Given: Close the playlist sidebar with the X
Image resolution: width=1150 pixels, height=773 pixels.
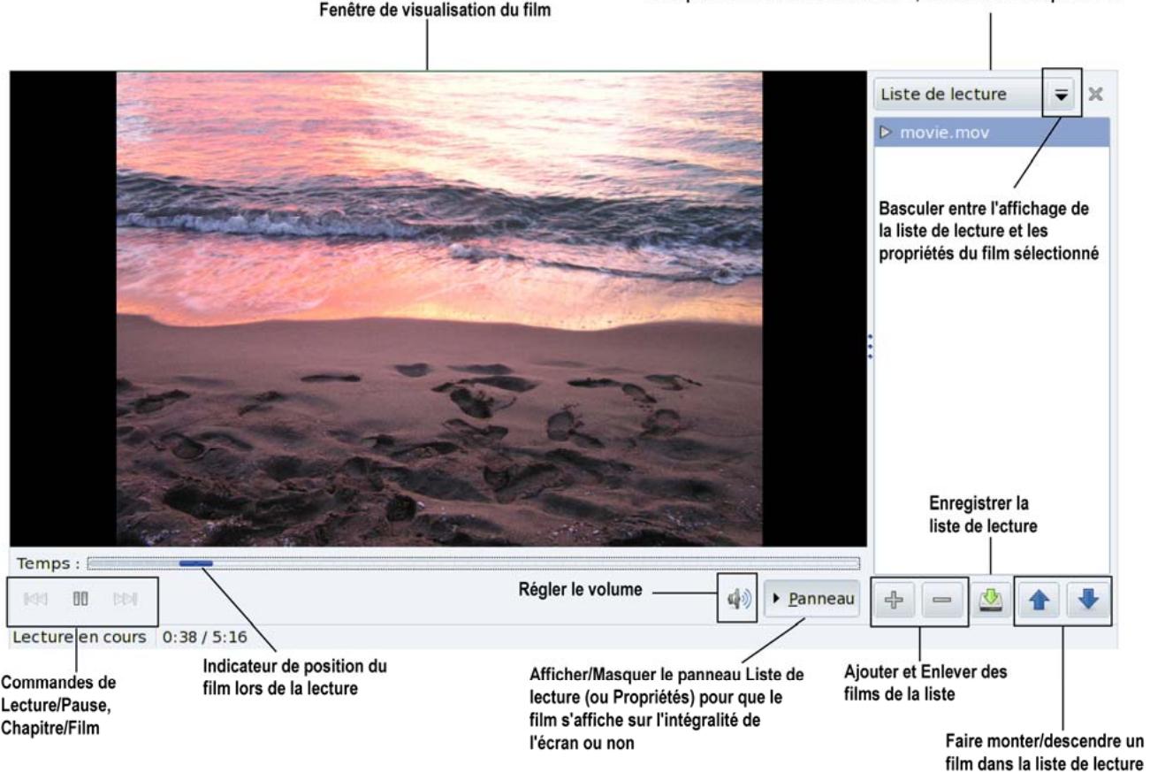Looking at the screenshot, I should (1097, 94).
